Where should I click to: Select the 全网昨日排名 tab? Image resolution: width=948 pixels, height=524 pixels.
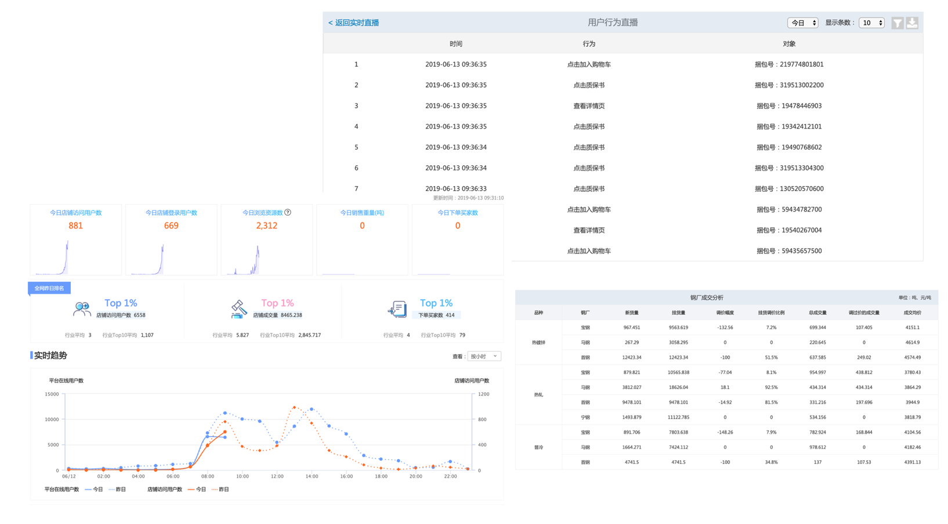pyautogui.click(x=49, y=288)
